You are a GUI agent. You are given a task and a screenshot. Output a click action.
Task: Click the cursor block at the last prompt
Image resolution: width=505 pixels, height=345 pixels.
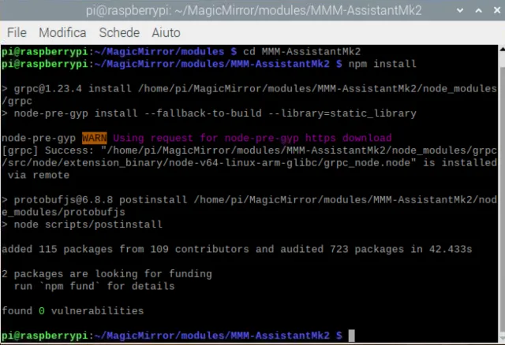click(x=352, y=336)
